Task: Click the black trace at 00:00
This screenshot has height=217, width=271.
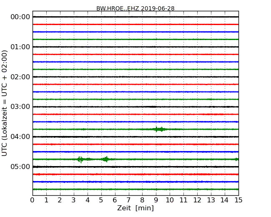Action: point(135,17)
